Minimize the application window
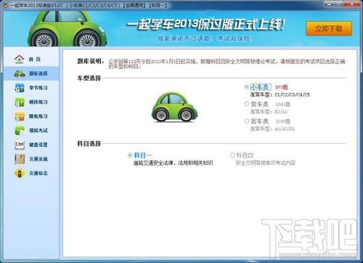Screen dimensions: 363x263 [329, 4]
